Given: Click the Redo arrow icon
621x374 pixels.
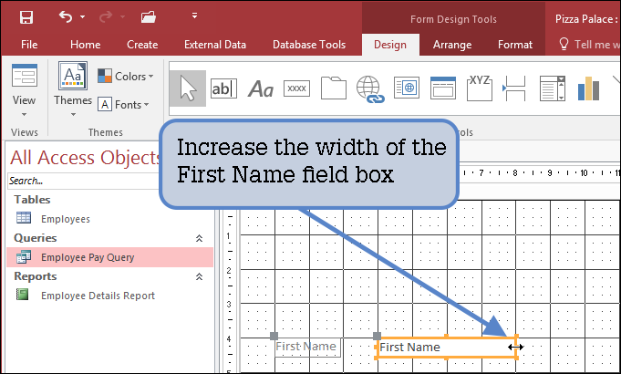Looking at the screenshot, I should 106,16.
